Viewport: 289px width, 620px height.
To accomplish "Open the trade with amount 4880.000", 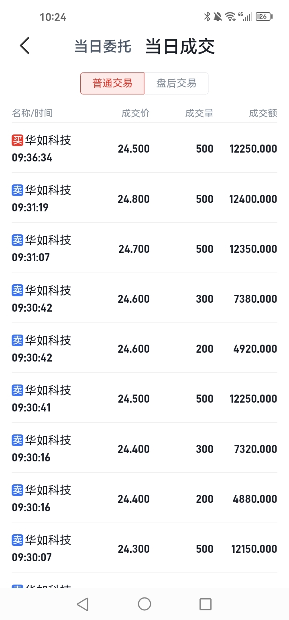I will click(x=144, y=498).
